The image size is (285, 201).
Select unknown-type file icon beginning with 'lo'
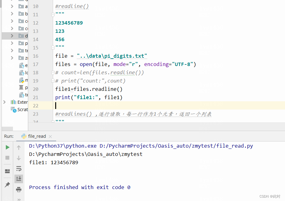coord(22,73)
